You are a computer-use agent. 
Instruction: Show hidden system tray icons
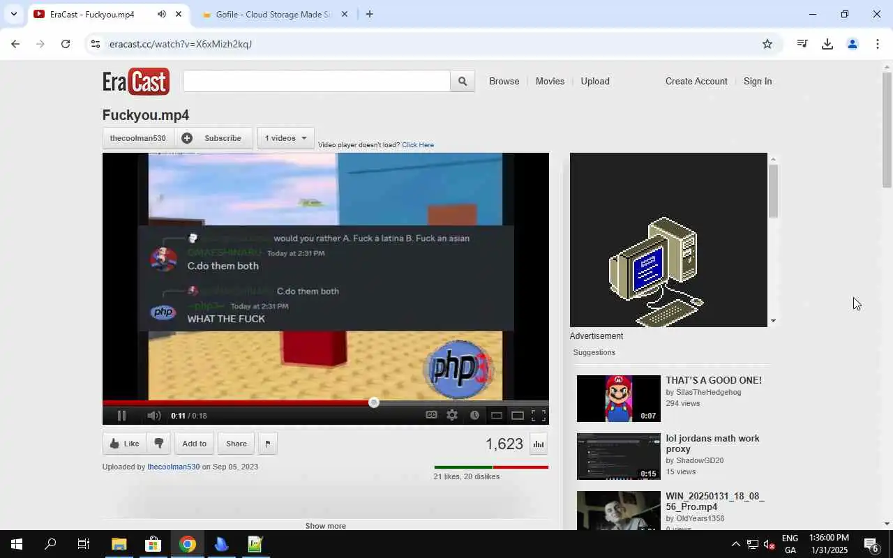pos(735,544)
